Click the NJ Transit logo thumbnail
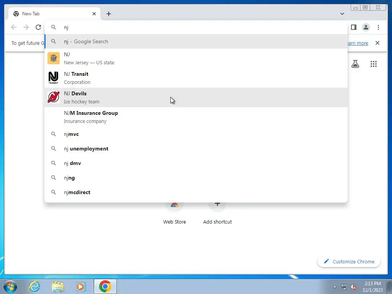Viewport: 392px width, 294px height. [54, 78]
